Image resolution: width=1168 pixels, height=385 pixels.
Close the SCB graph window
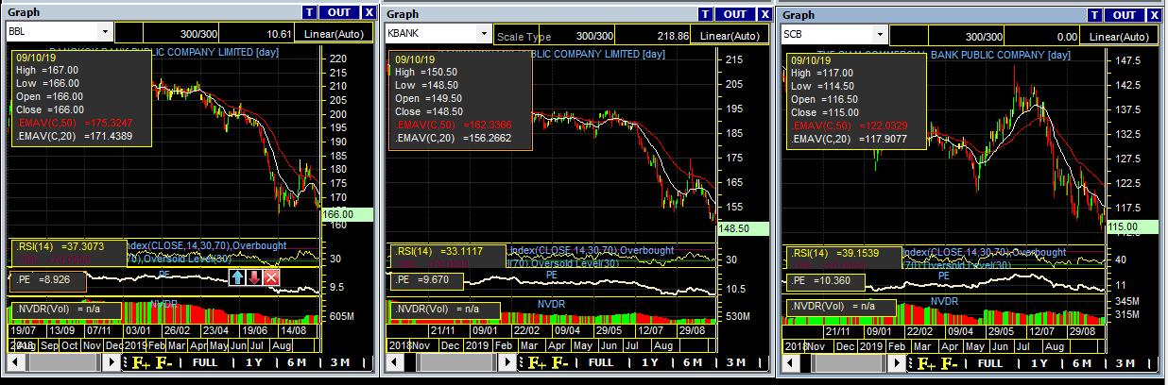pyautogui.click(x=1155, y=14)
